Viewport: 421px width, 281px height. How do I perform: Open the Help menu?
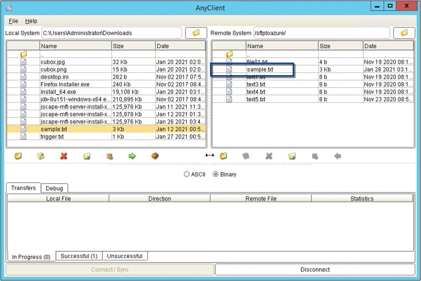click(31, 21)
